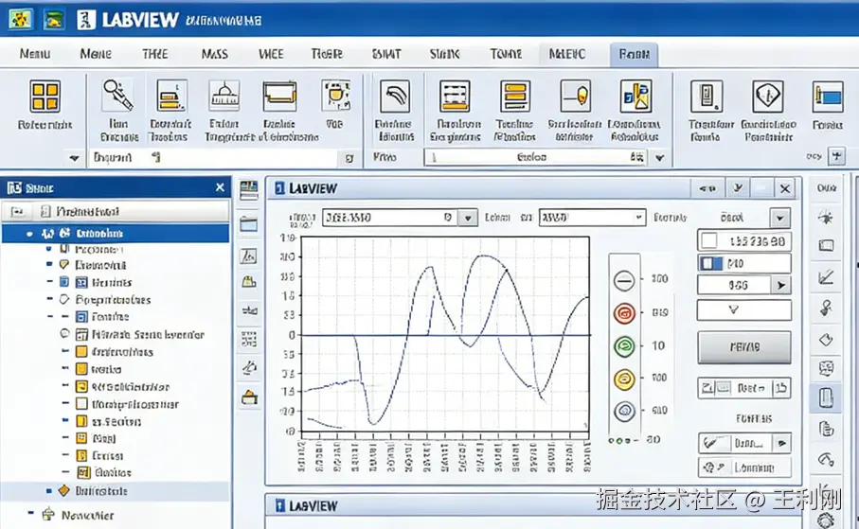The image size is (859, 529).
Task: Click the diamond shield ribbon icon
Action: (768, 97)
